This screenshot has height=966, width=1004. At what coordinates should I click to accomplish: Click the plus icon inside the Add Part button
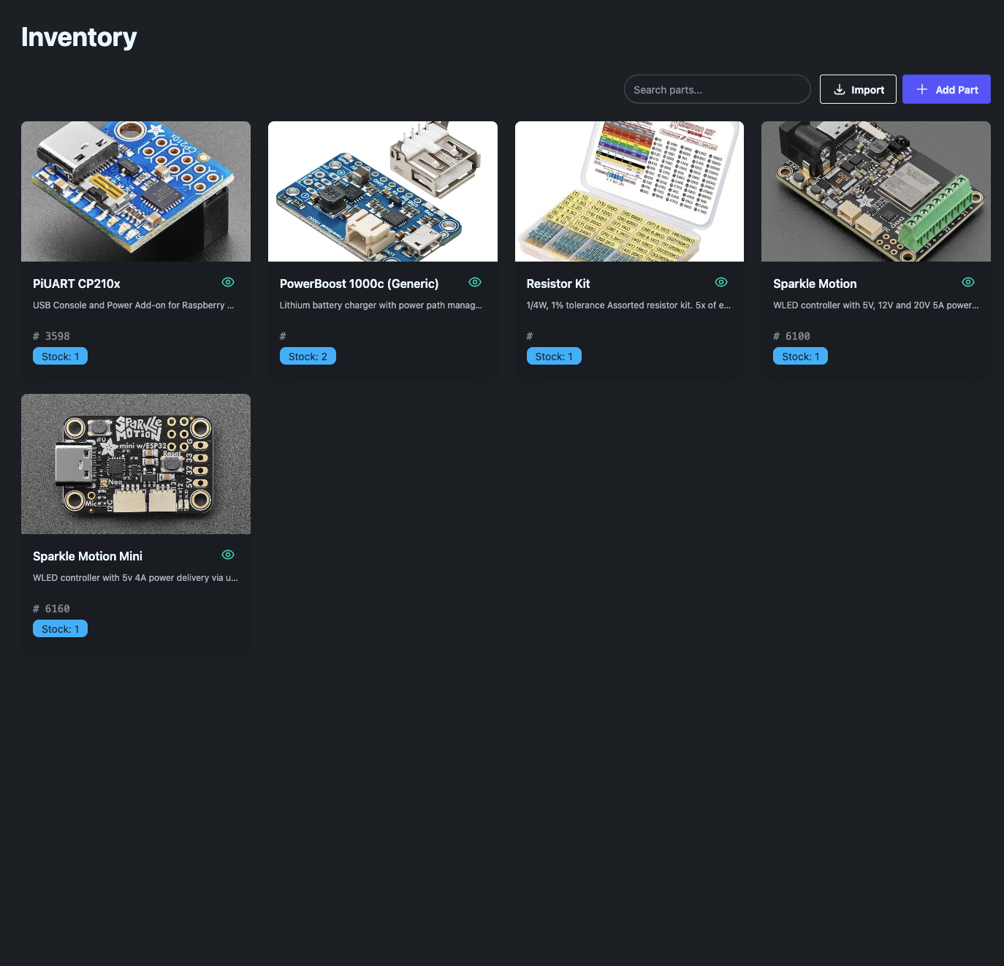coord(922,88)
